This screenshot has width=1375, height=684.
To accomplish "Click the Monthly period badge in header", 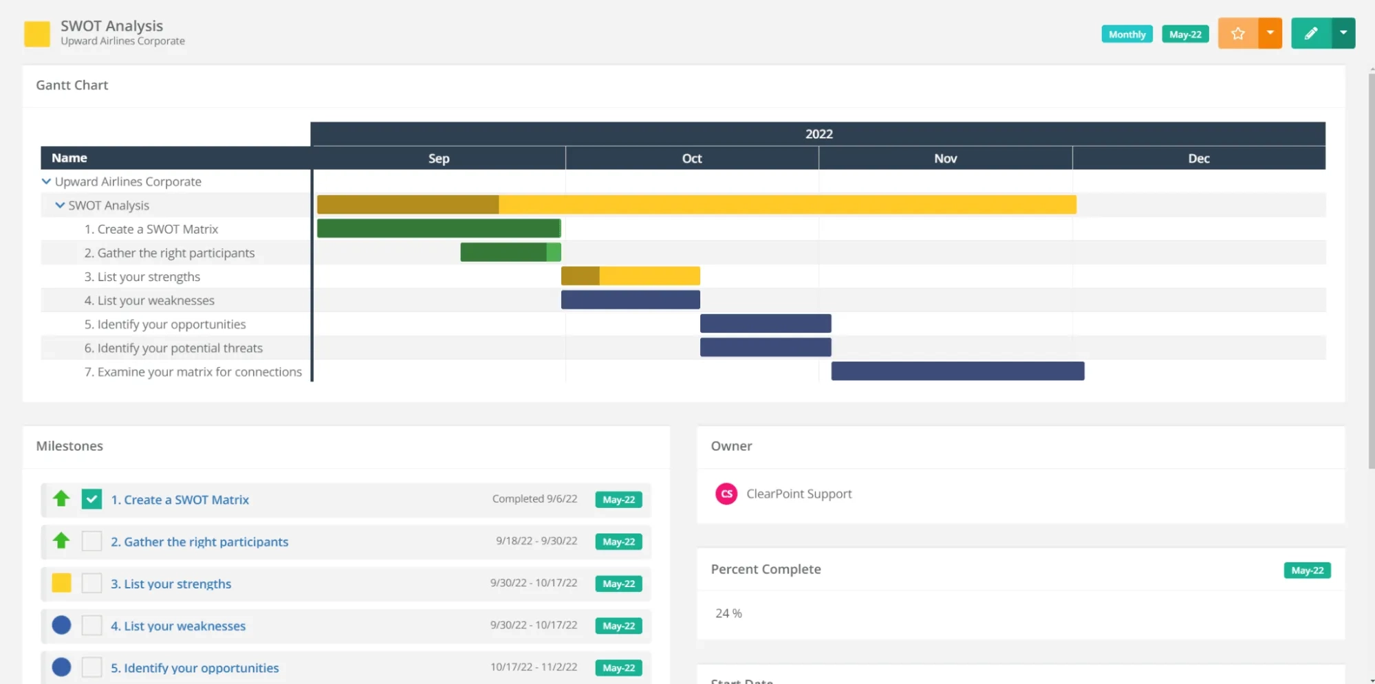I will [x=1127, y=34].
